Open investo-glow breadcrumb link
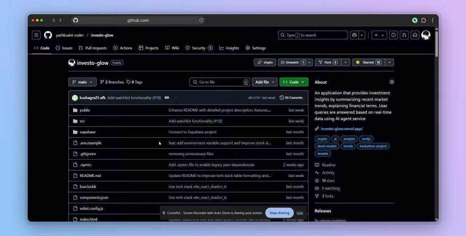 (x=102, y=35)
